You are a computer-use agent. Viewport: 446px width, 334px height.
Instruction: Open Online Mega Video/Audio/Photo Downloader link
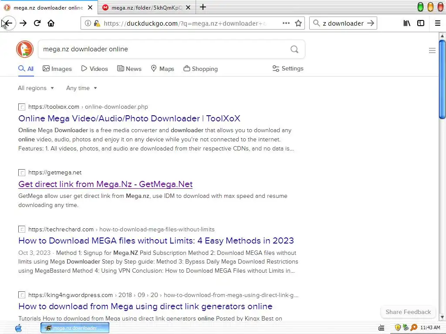coord(129,118)
